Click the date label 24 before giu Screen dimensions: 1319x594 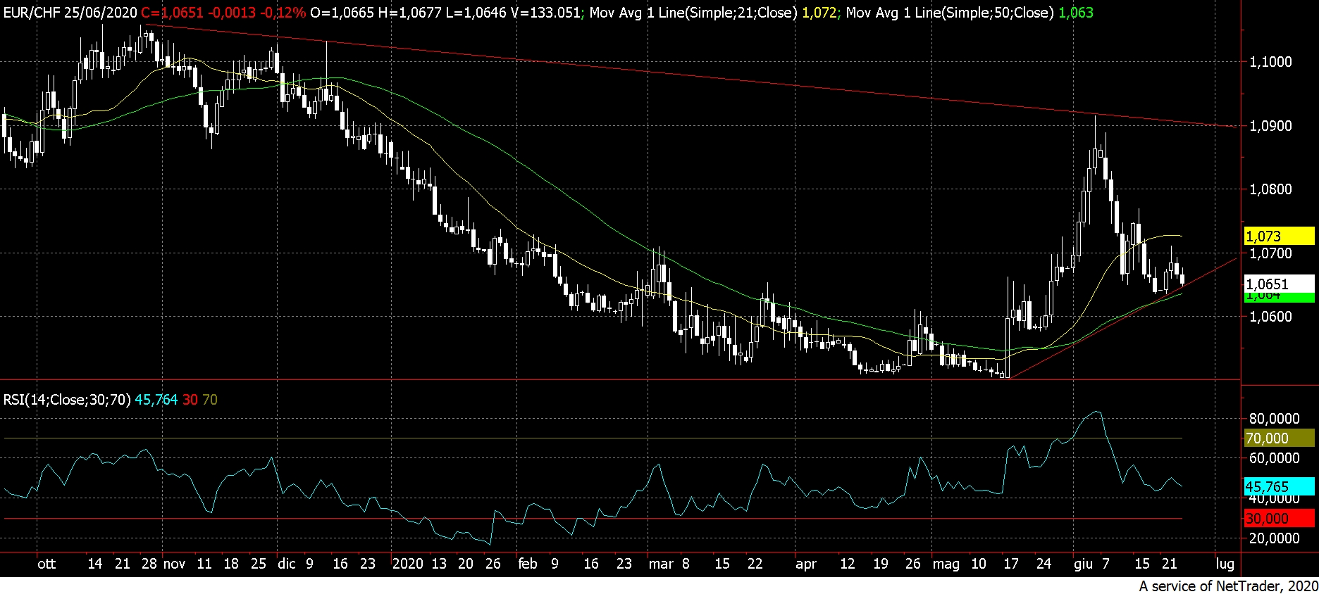point(1044,564)
